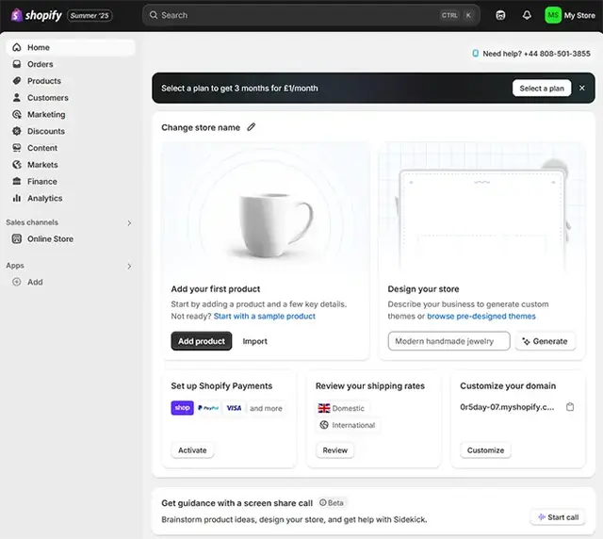Open Discounts label in the sidebar
603x539 pixels.
(46, 131)
